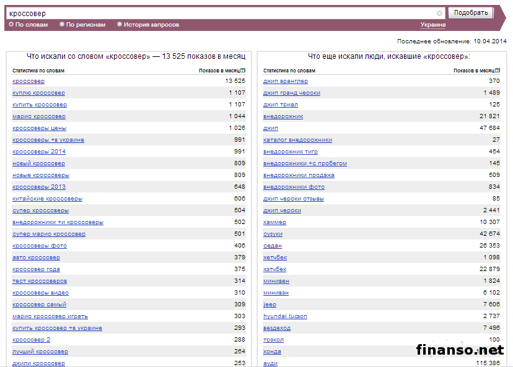The height and width of the screenshot is (367, 513).
Task: Select the 'По словам' radio button
Action: (11, 25)
